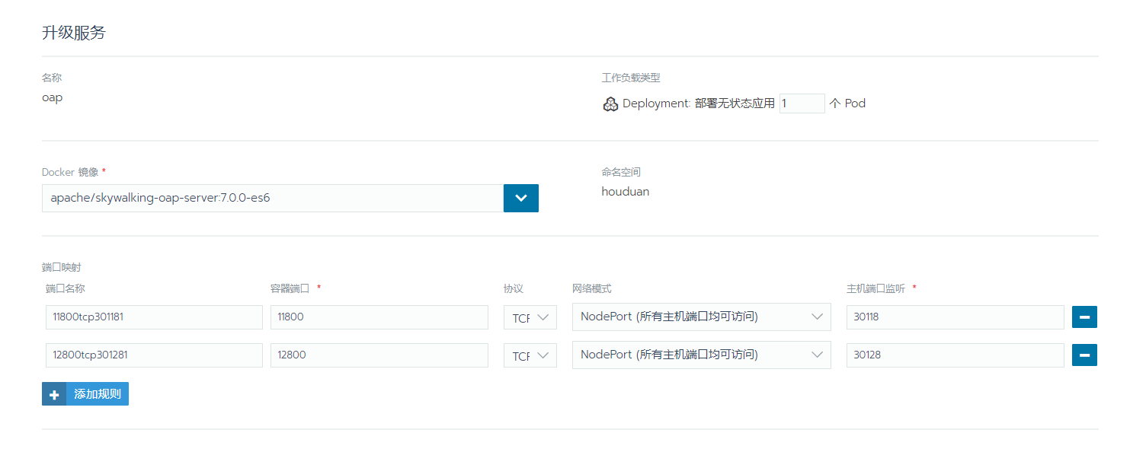Remove the 11800 port mapping row
Image resolution: width=1146 pixels, height=452 pixels.
[x=1084, y=317]
